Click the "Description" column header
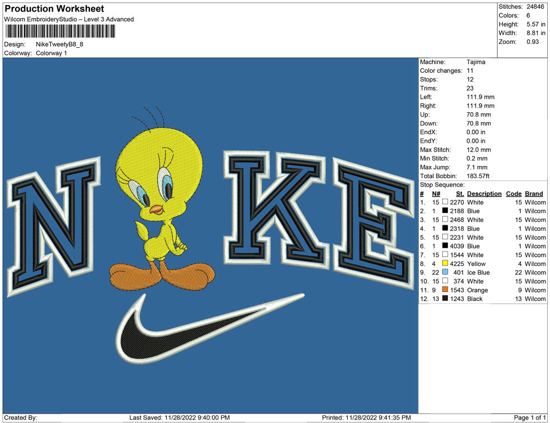 (484, 193)
